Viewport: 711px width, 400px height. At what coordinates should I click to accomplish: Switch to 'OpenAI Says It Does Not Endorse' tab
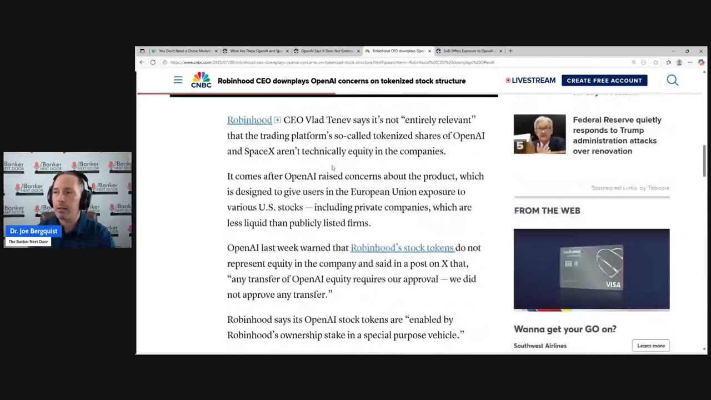(326, 51)
